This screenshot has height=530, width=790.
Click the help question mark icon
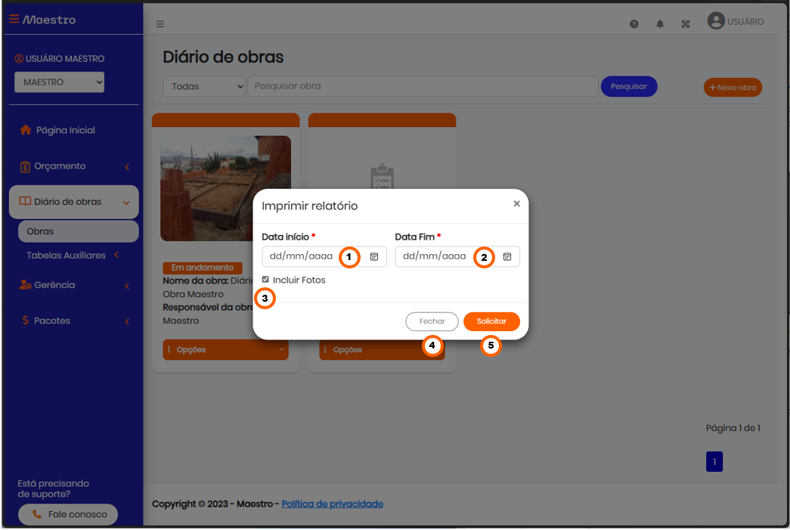point(634,23)
